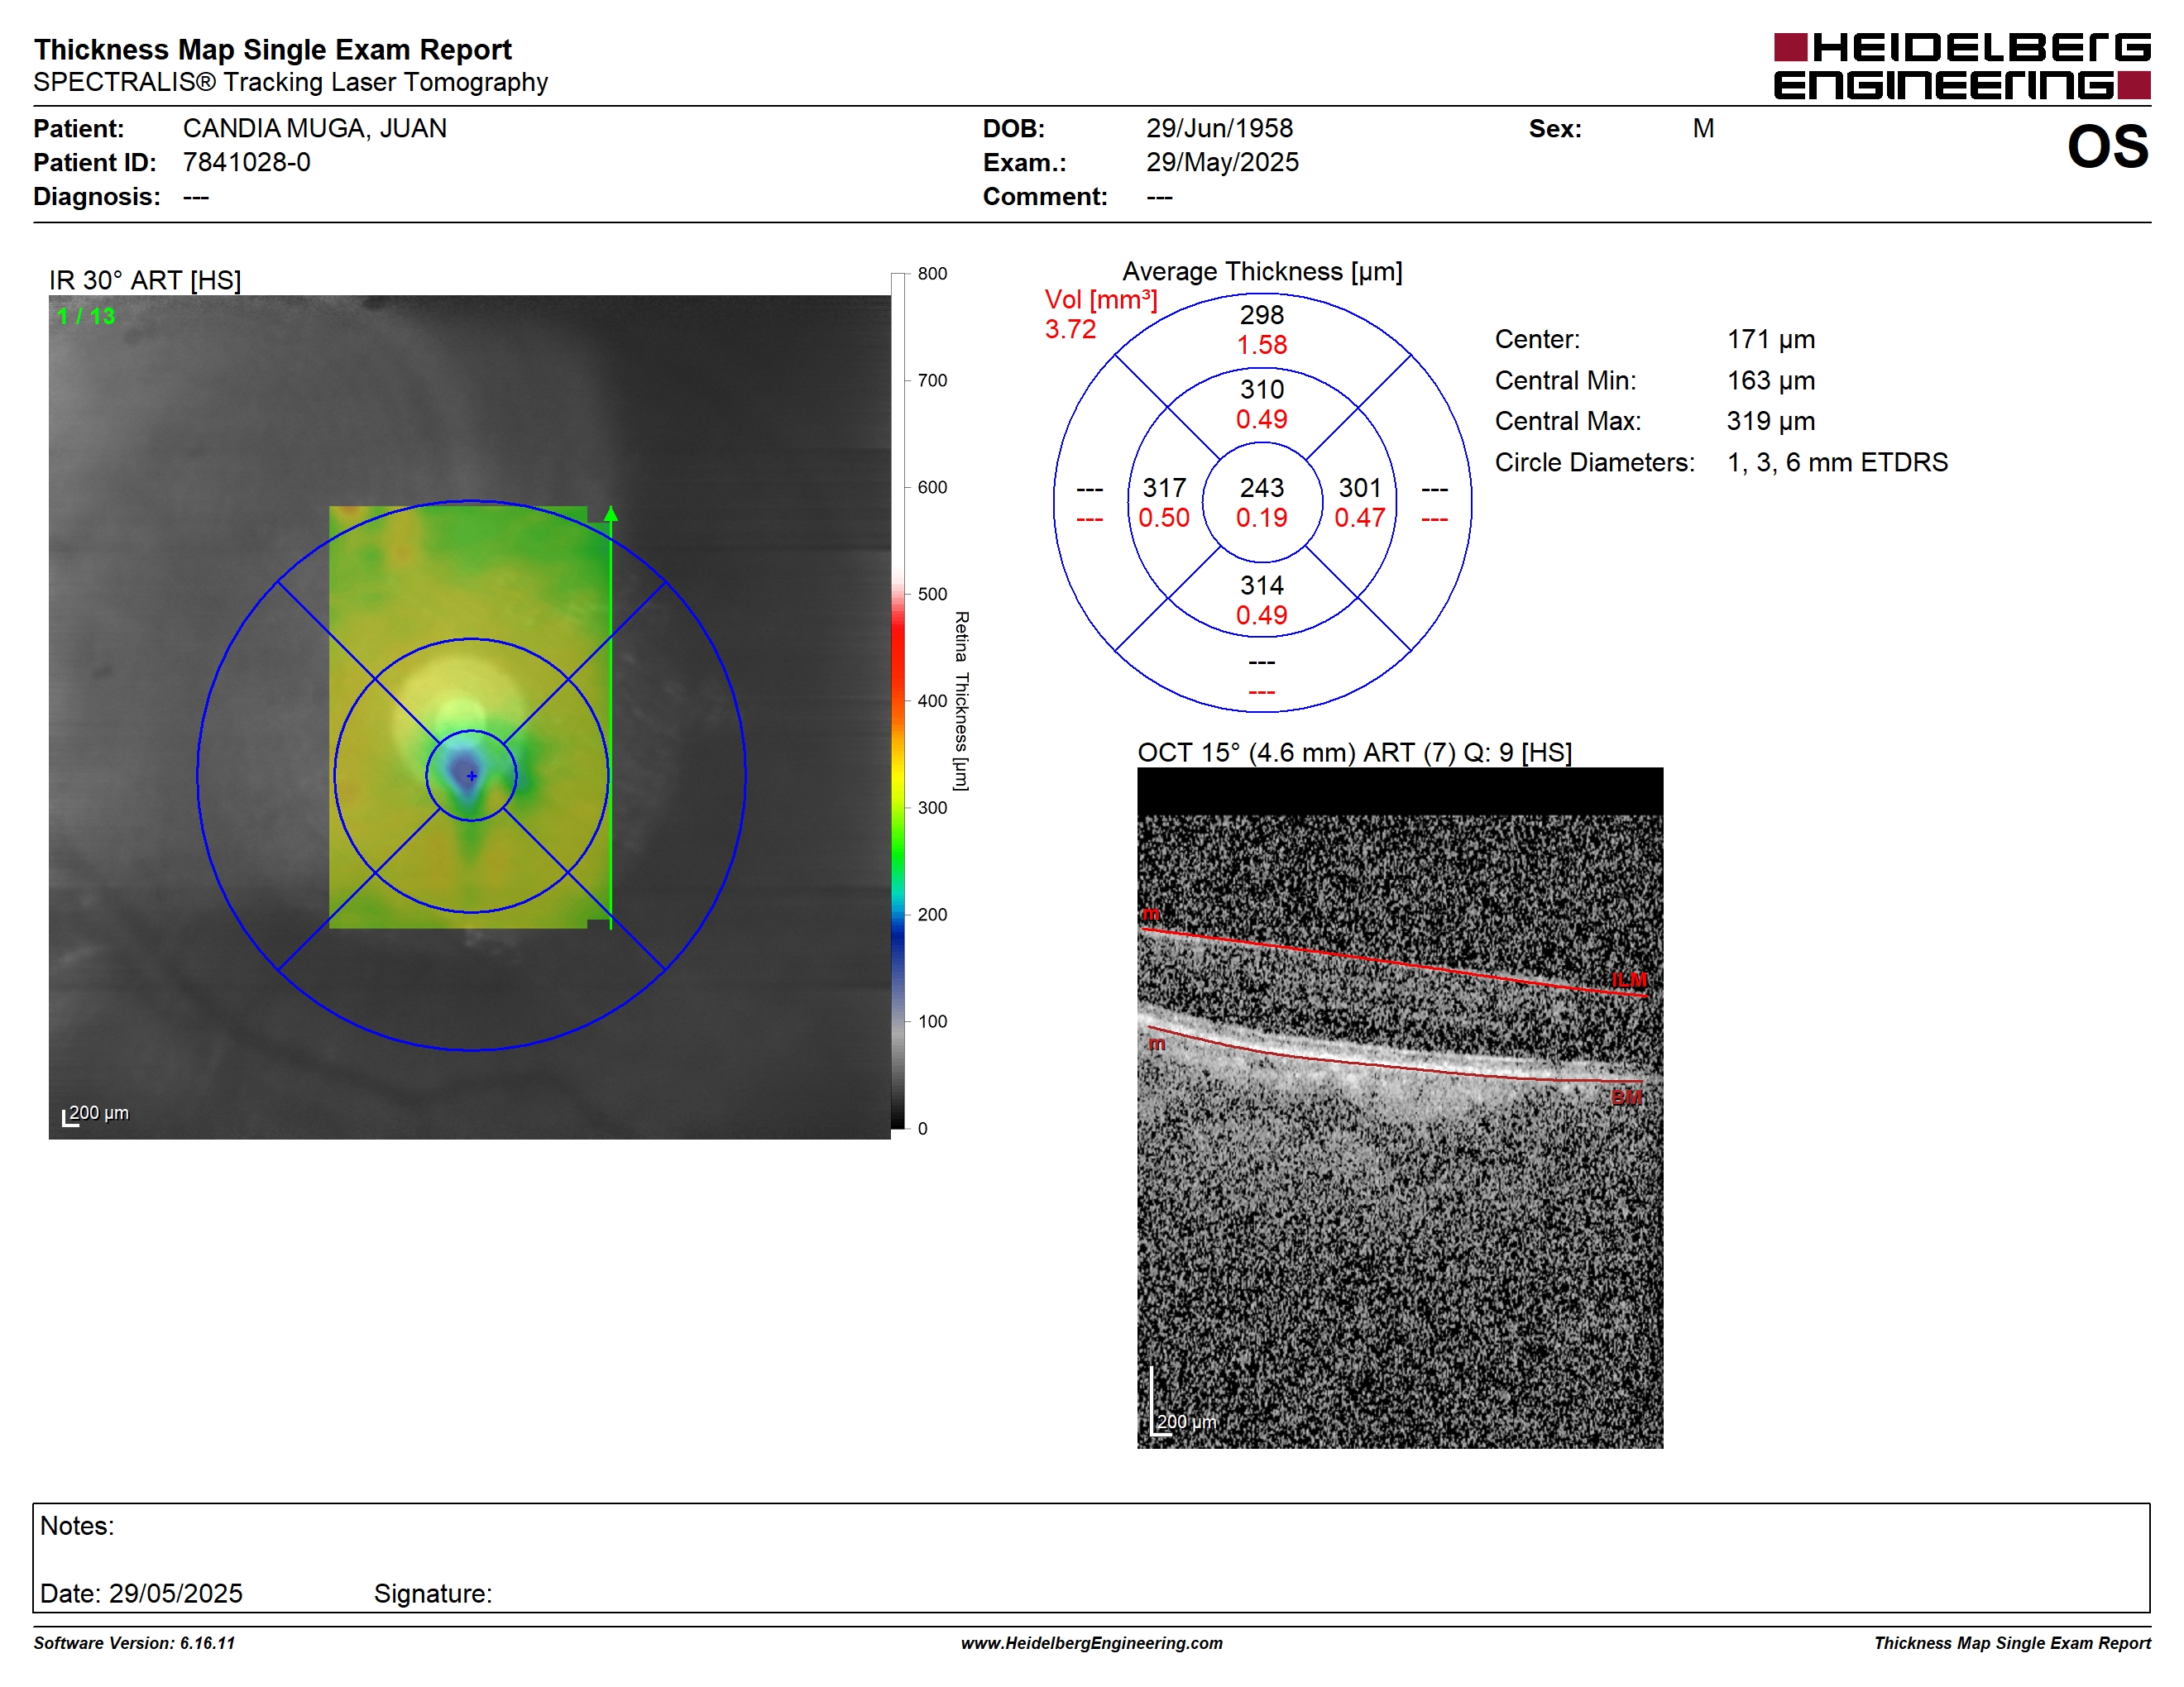Click the OS eye indicator
The width and height of the screenshot is (2184, 1687).
[x=2107, y=147]
